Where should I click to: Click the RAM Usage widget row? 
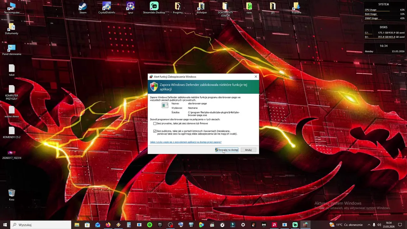[x=384, y=14]
